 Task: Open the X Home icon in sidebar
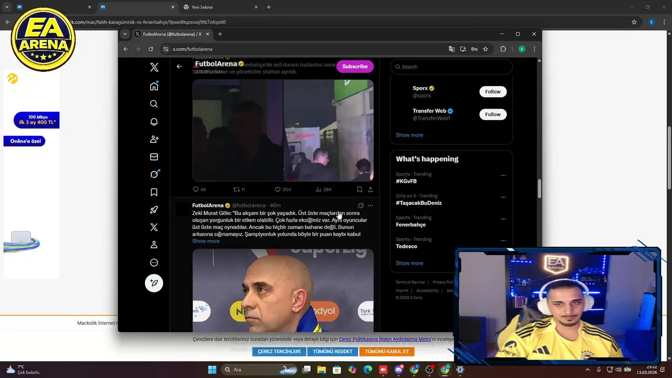coord(154,86)
